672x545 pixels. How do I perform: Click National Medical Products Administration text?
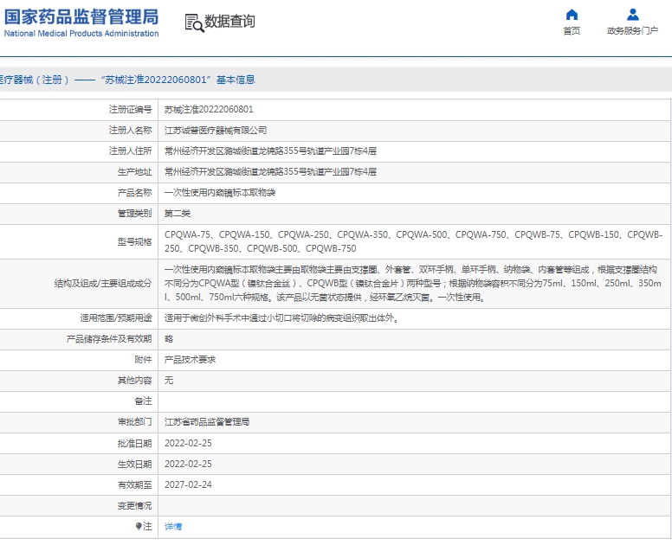(81, 34)
